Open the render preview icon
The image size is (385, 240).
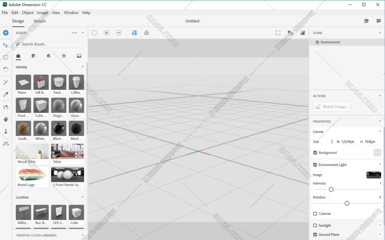point(302,33)
